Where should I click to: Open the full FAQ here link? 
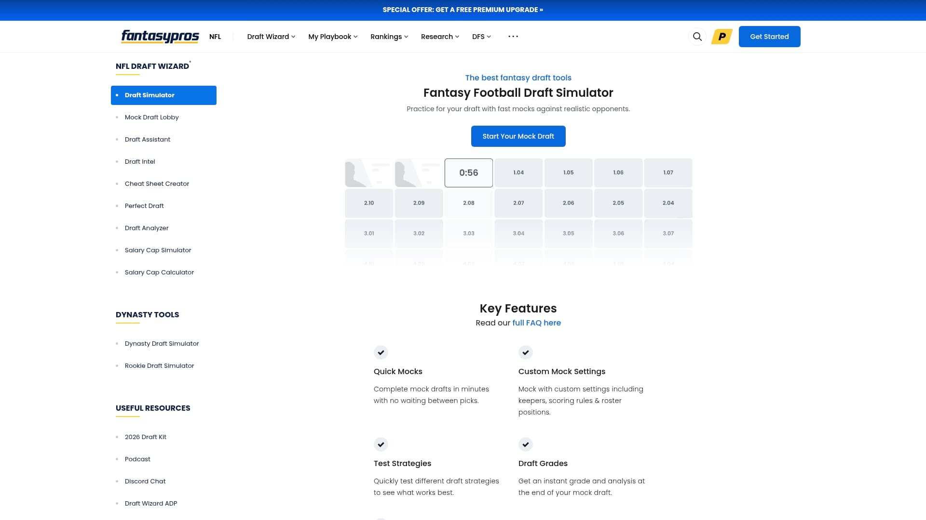536,323
